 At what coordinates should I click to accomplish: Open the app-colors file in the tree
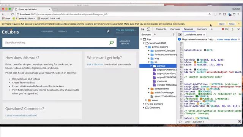tap(167, 73)
